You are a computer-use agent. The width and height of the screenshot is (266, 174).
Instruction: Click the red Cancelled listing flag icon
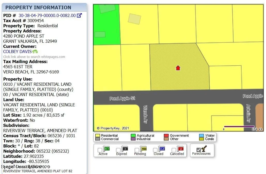[180, 149]
